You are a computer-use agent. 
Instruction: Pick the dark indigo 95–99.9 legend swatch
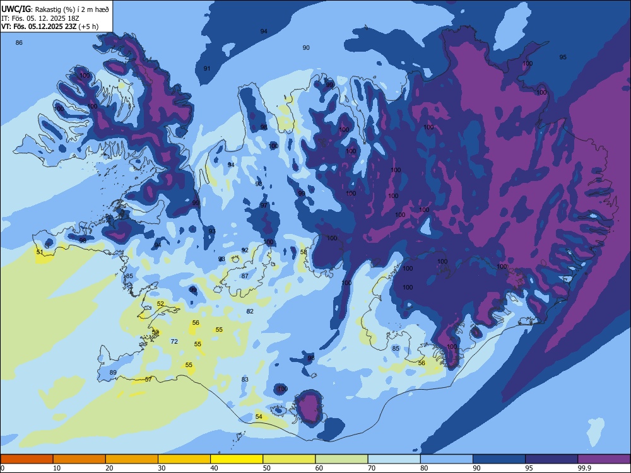point(551,459)
